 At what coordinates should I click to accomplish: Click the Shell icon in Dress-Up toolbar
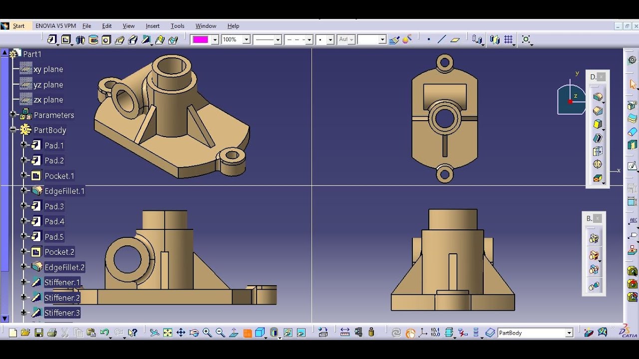598,138
